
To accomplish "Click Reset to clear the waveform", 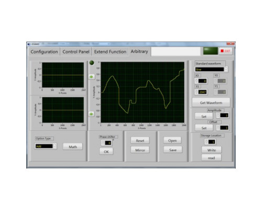I will tap(140, 141).
